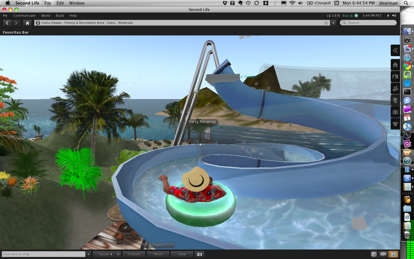Open the Evernote elephant menu bar icon
Image resolution: width=414 pixels, height=259 pixels.
pyautogui.click(x=240, y=3)
